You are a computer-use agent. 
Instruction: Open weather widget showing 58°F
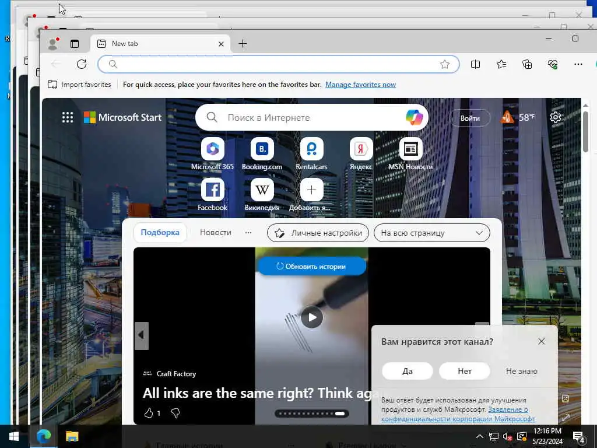tap(518, 117)
